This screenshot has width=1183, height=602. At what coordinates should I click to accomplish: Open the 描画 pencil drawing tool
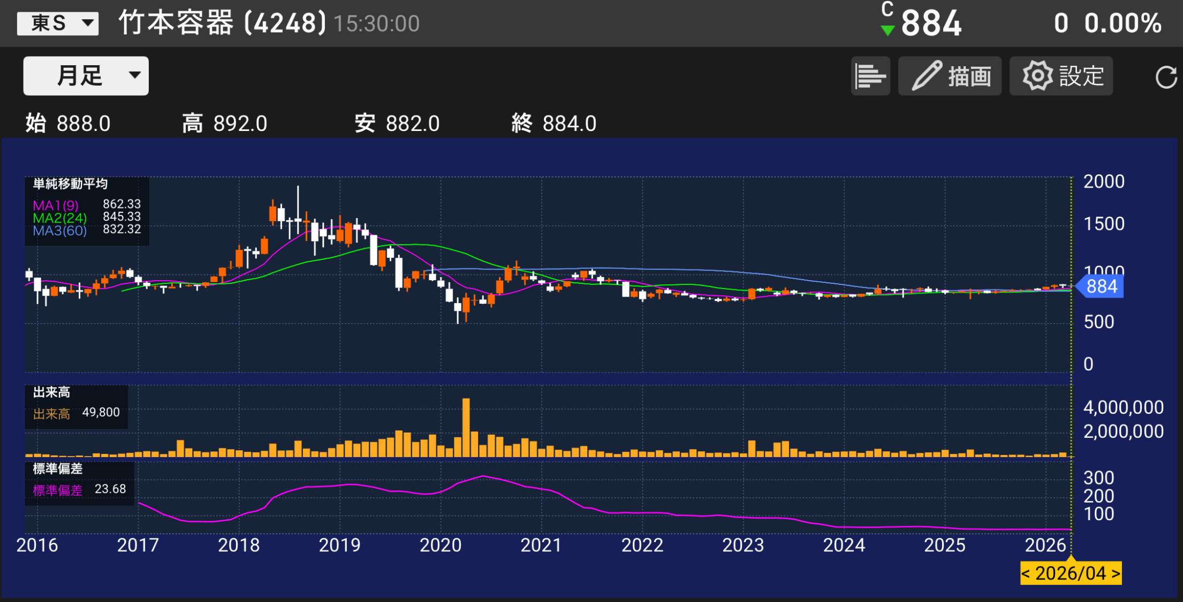(950, 76)
